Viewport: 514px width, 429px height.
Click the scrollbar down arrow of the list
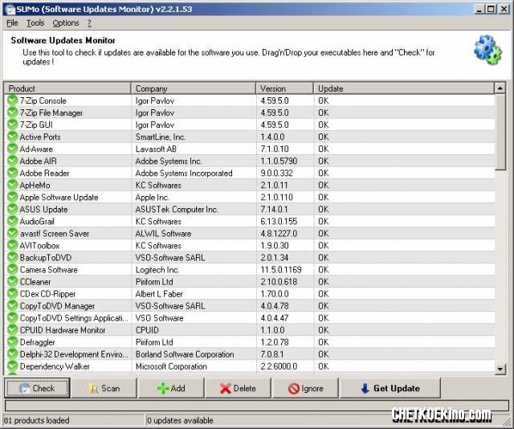tap(500, 369)
